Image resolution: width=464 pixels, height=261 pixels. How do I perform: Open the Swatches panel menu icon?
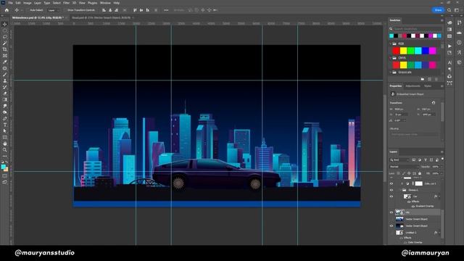tap(442, 20)
